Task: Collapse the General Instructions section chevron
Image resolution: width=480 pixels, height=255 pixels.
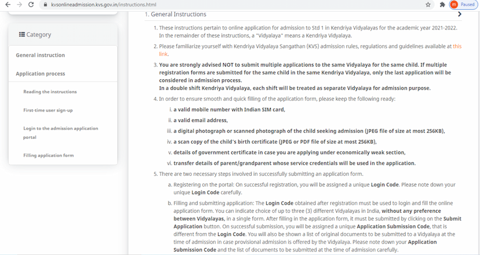Action: point(460,14)
